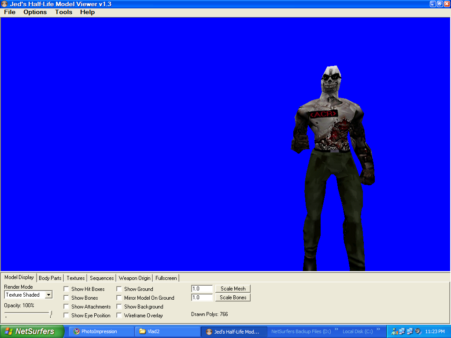Switch to the Fullscreen tab
451x338 pixels.
166,278
